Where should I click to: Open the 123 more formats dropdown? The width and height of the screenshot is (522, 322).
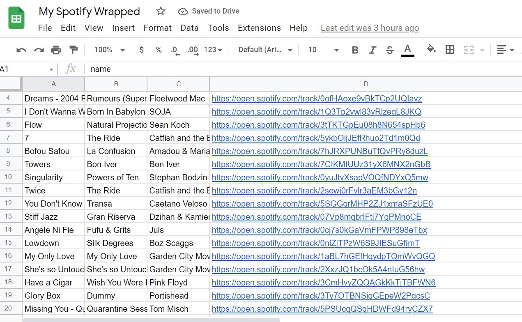tap(213, 50)
